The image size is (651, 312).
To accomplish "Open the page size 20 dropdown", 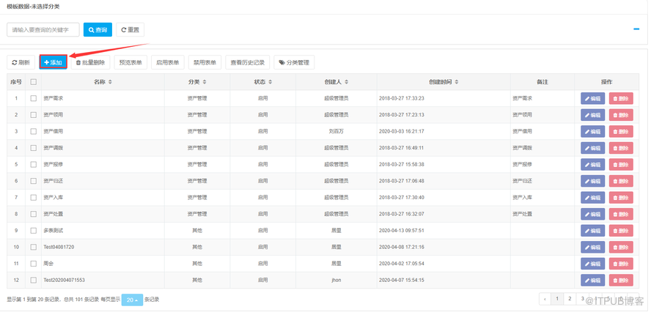I will [133, 300].
